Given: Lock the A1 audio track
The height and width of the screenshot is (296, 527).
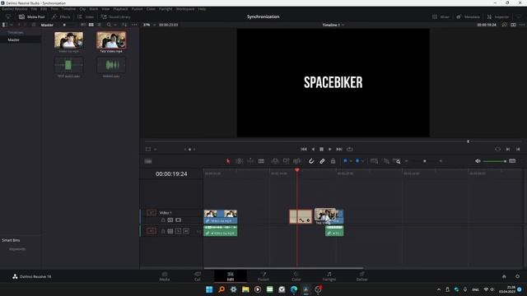Looking at the screenshot, I should coord(163,231).
